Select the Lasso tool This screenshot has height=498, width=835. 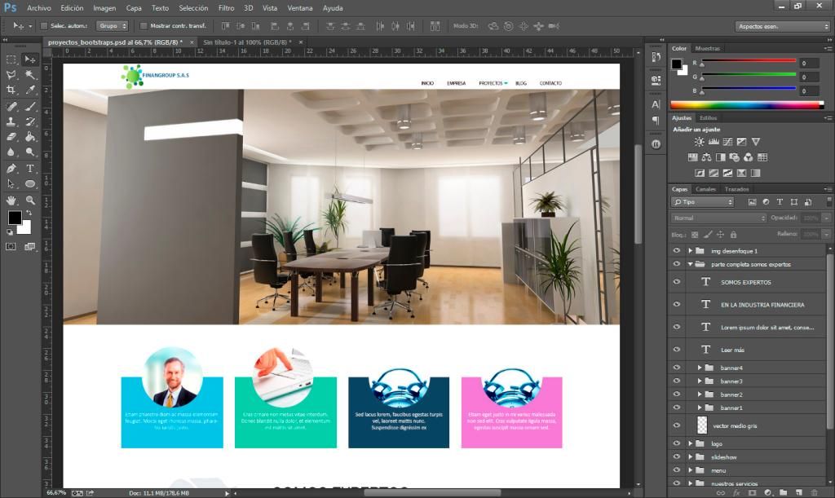(11, 75)
